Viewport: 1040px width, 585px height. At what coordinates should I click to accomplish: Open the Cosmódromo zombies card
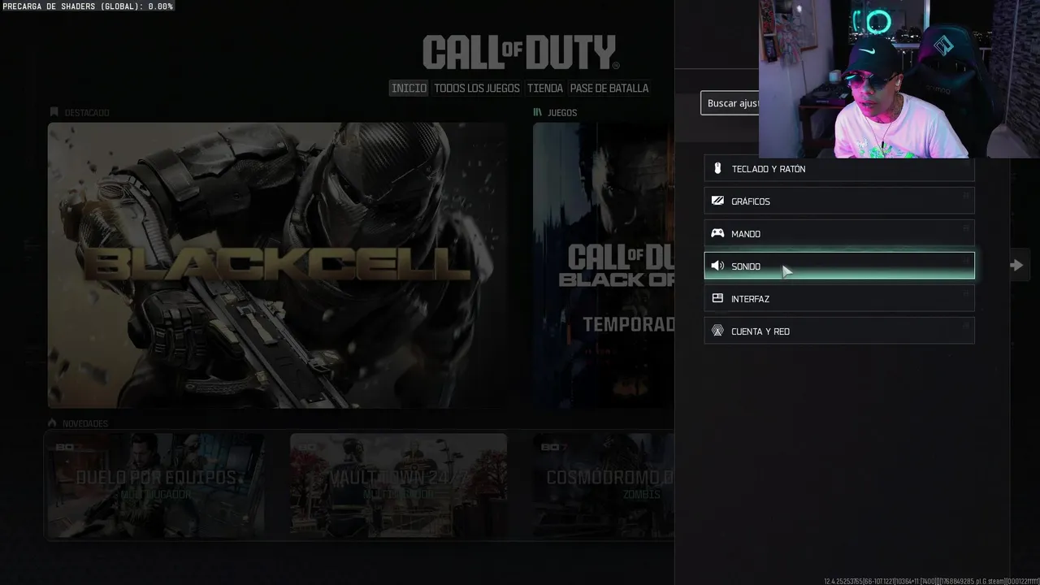click(604, 485)
